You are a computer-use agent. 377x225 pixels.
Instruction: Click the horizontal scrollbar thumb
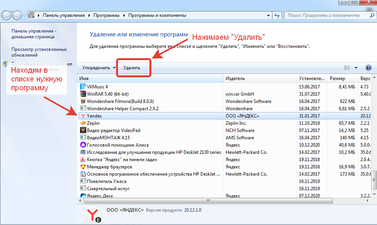(x=208, y=201)
